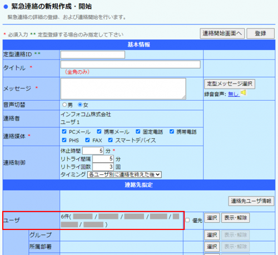This screenshot has height=255, width=278.
Task: Click 表示・解除 button in the ユーザ row
Action: (236, 218)
